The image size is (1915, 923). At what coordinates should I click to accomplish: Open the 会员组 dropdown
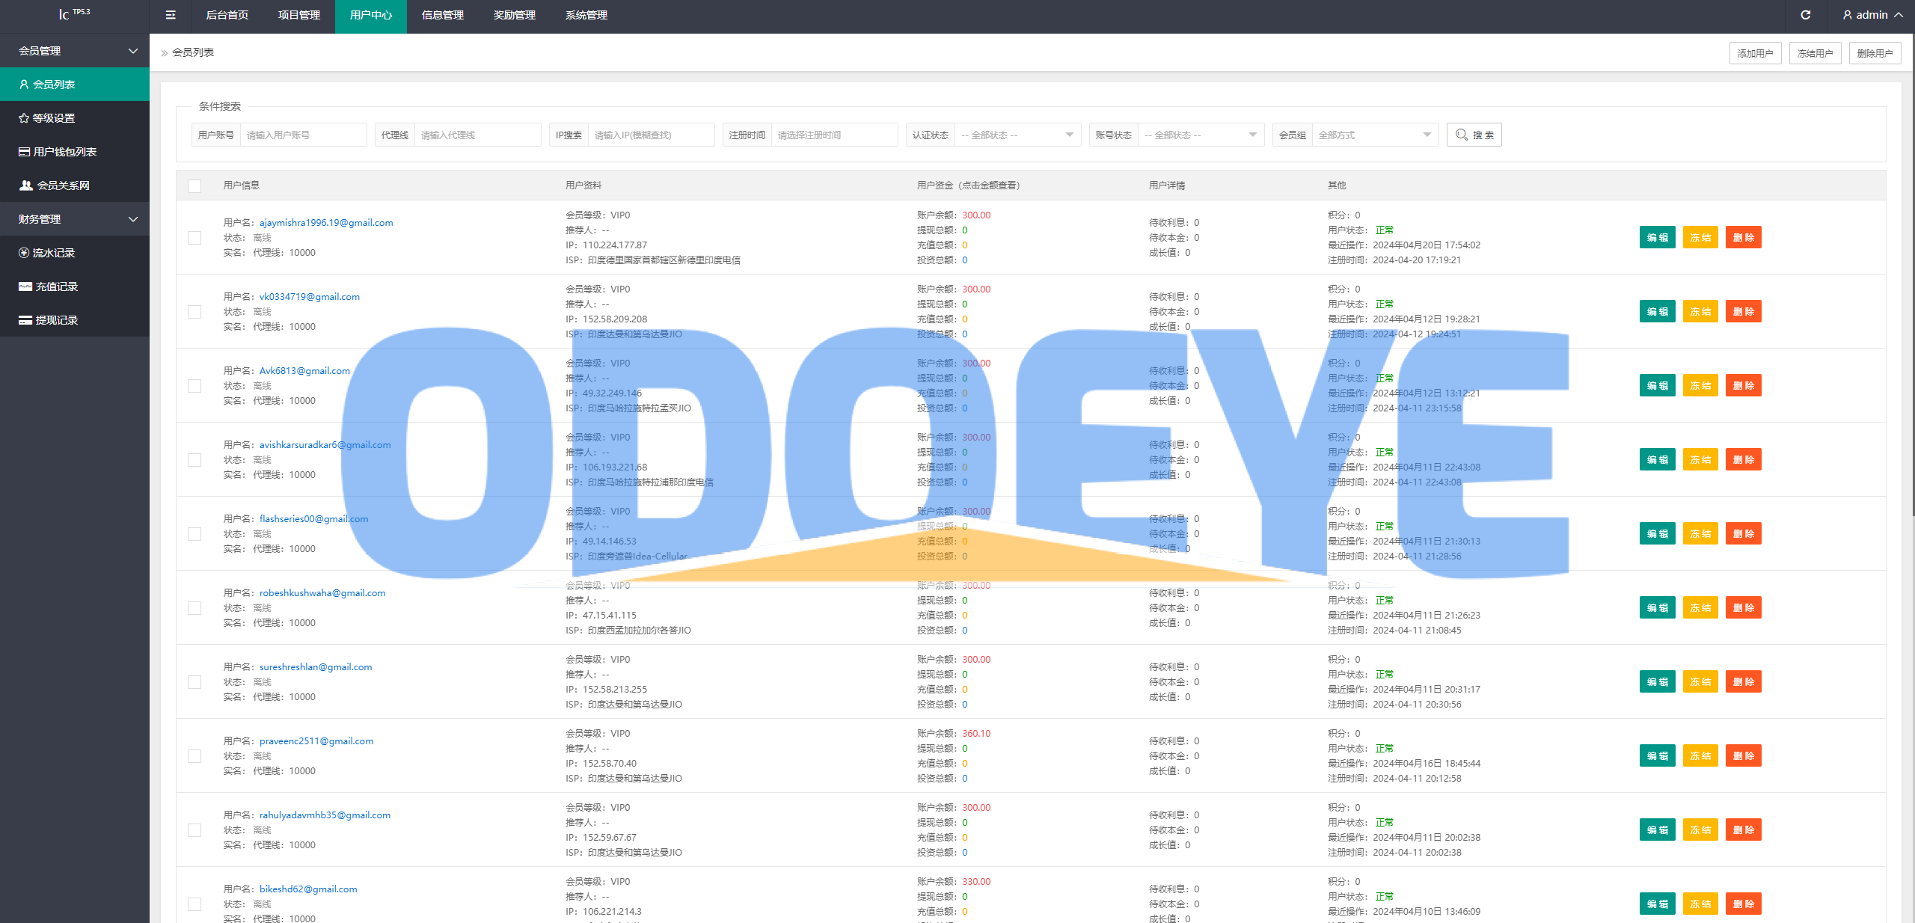point(1375,135)
